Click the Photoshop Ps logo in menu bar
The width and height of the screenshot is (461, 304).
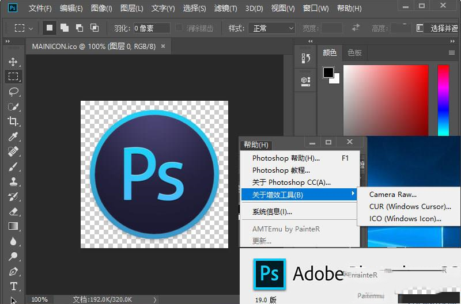pos(12,8)
